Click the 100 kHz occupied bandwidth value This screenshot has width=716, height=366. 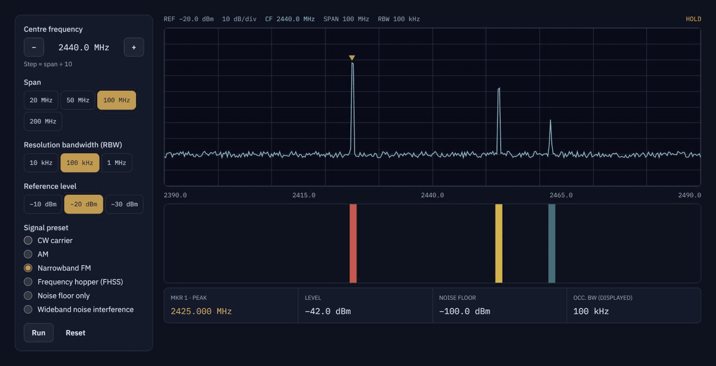tap(591, 311)
